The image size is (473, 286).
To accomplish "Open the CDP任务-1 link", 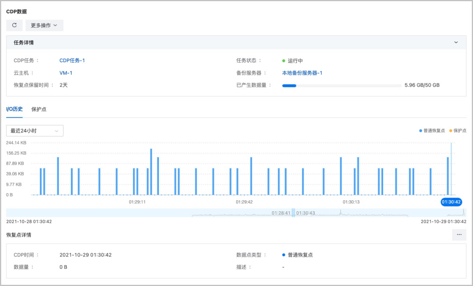I will point(72,61).
